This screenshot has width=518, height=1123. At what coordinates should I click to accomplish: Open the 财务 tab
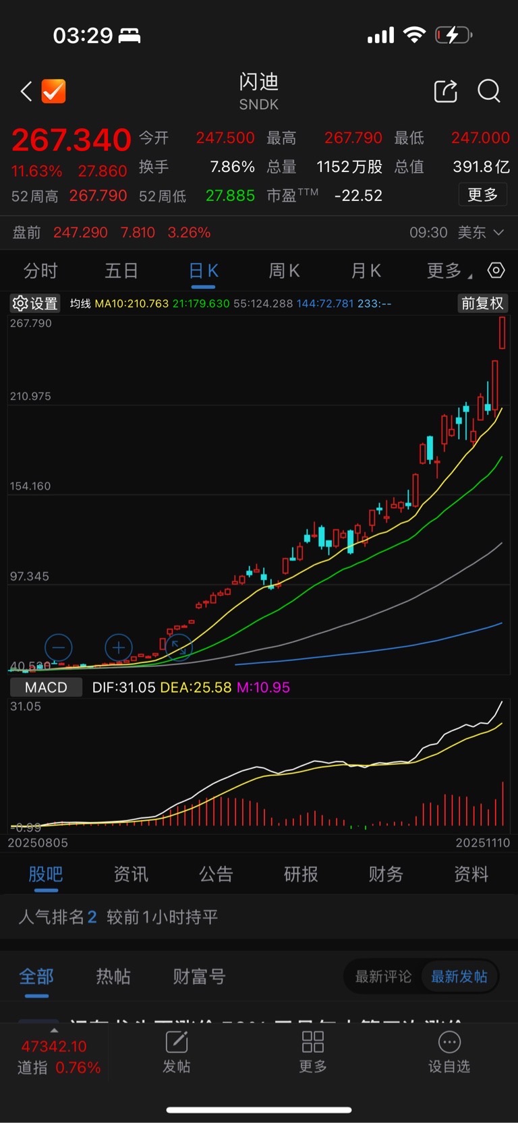(x=386, y=874)
